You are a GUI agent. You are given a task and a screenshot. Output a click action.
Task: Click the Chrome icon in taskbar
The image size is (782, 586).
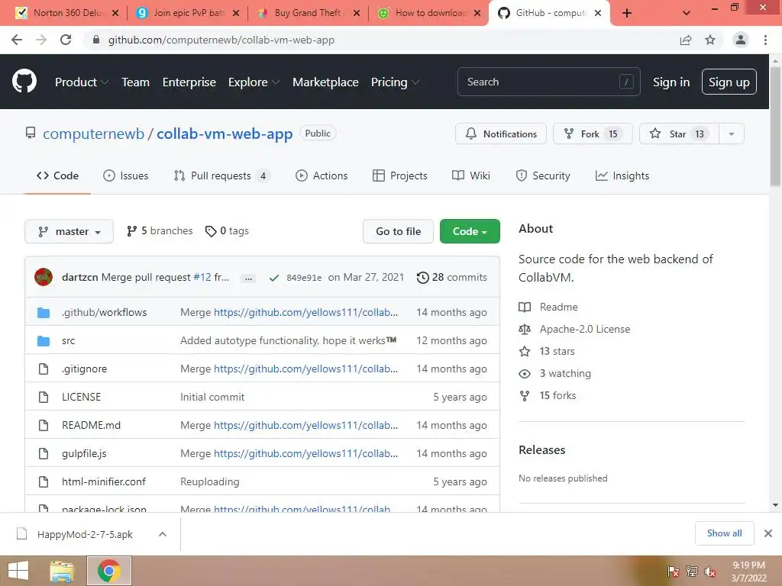(109, 571)
